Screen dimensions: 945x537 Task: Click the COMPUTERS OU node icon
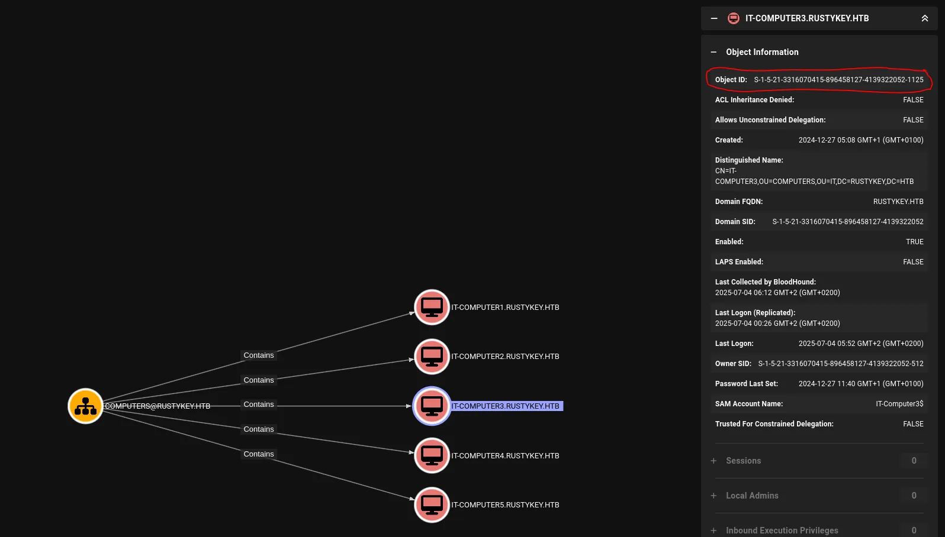tap(86, 406)
